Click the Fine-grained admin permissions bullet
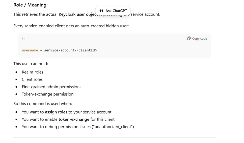Screen dimensions: 244x143 [52, 87]
